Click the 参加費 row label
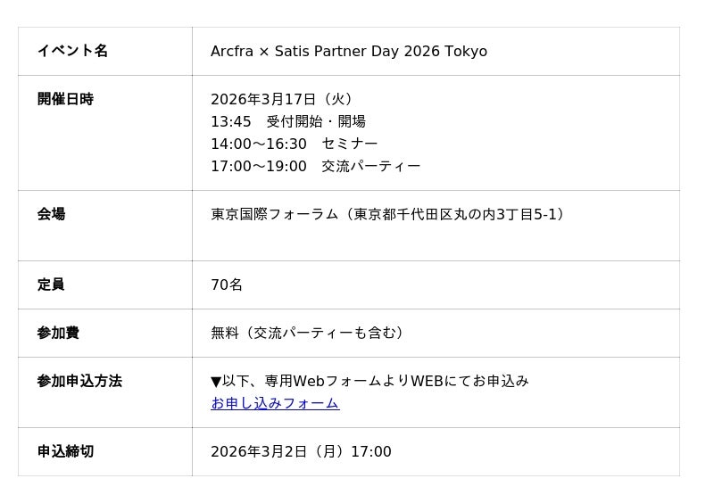 [58, 333]
